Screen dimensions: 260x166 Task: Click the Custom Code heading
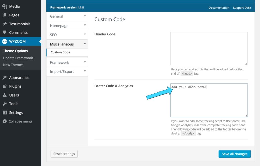(110, 19)
